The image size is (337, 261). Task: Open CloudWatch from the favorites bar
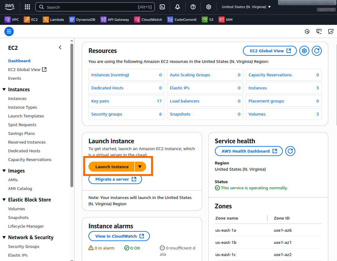pos(148,19)
